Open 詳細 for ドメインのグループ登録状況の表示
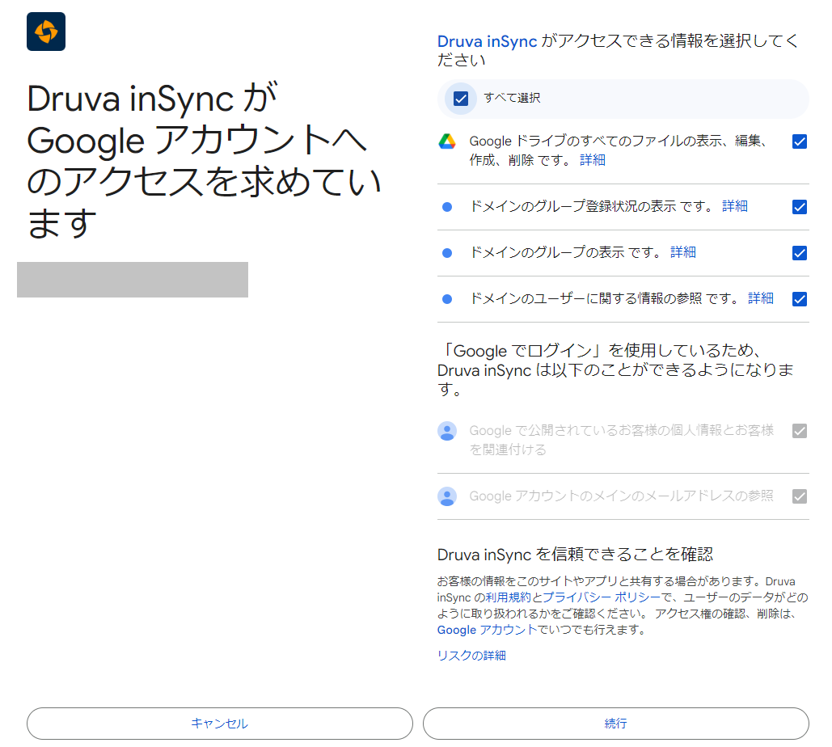This screenshot has height=747, width=832. (735, 206)
